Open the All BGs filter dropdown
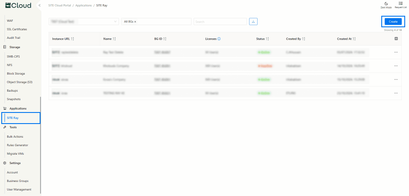 click(164, 21)
